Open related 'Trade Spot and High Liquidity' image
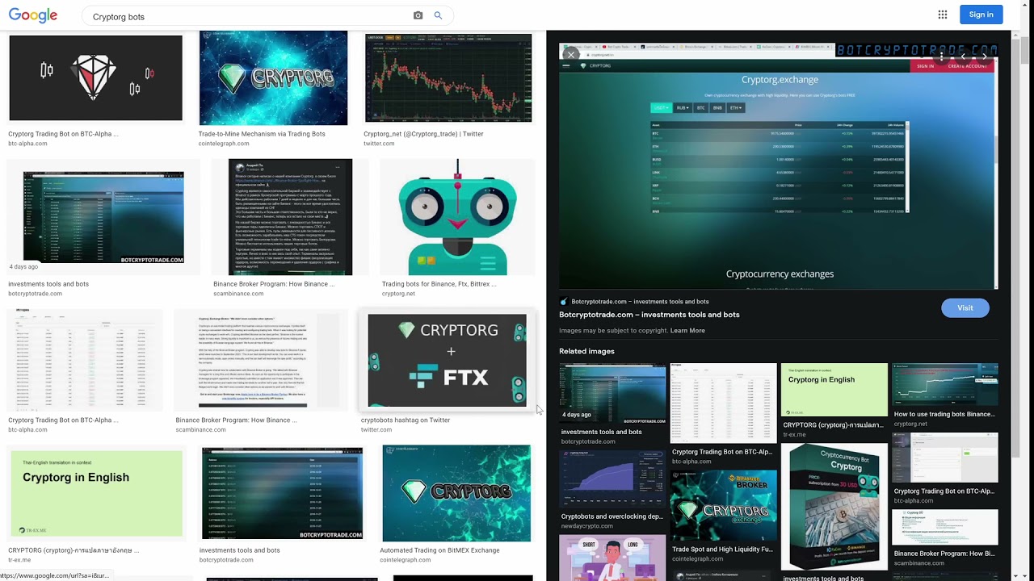Viewport: 1034px width, 581px height. [x=723, y=507]
